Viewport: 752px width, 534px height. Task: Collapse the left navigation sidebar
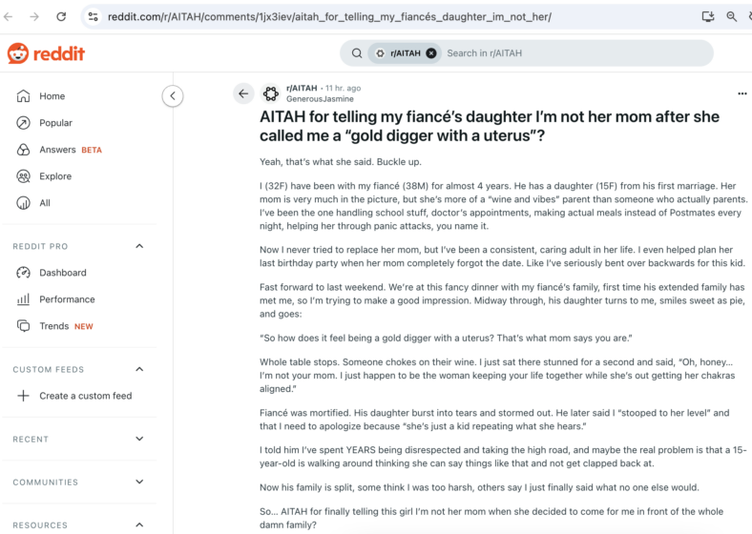(x=173, y=96)
